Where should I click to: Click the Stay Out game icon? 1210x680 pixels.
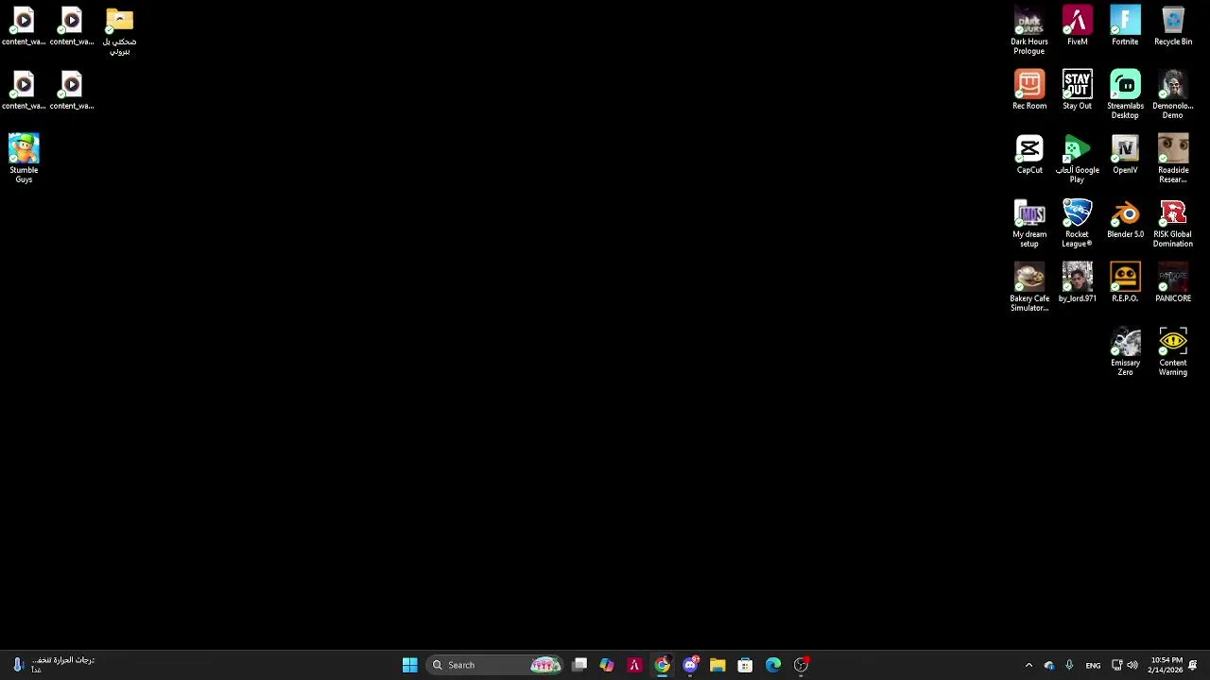[x=1077, y=90]
